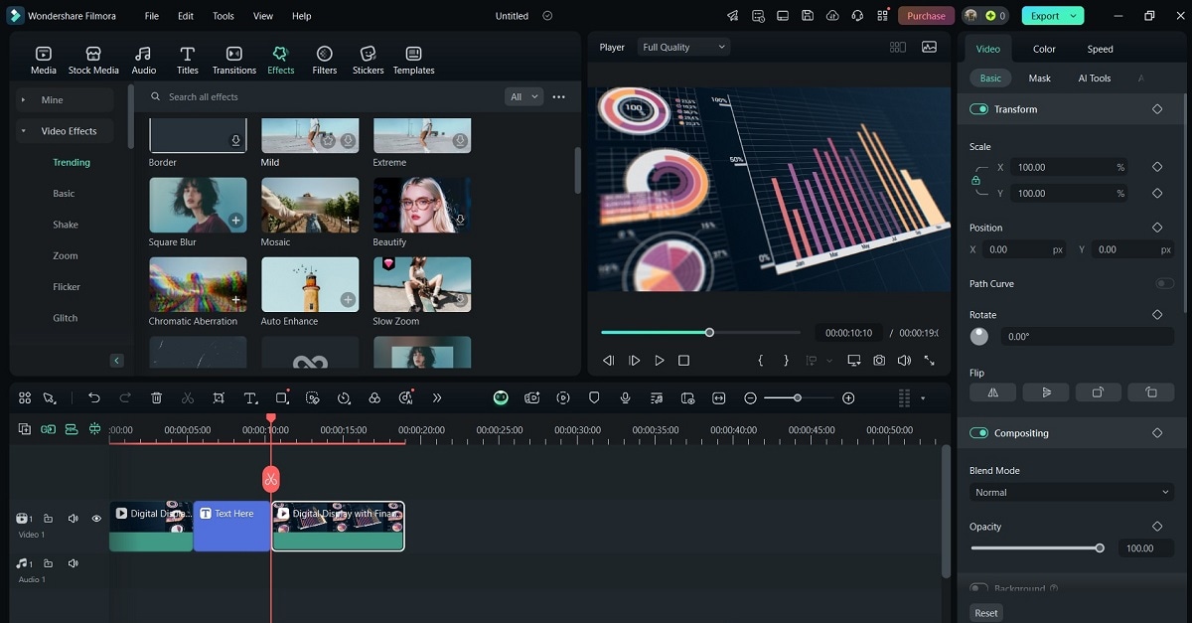Click the voiceover microphone icon

(625, 397)
